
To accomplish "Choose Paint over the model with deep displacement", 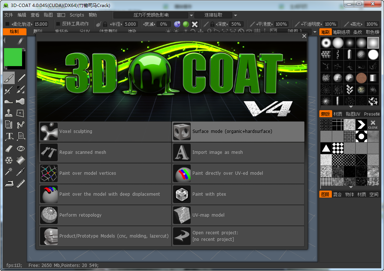I will coord(105,194).
